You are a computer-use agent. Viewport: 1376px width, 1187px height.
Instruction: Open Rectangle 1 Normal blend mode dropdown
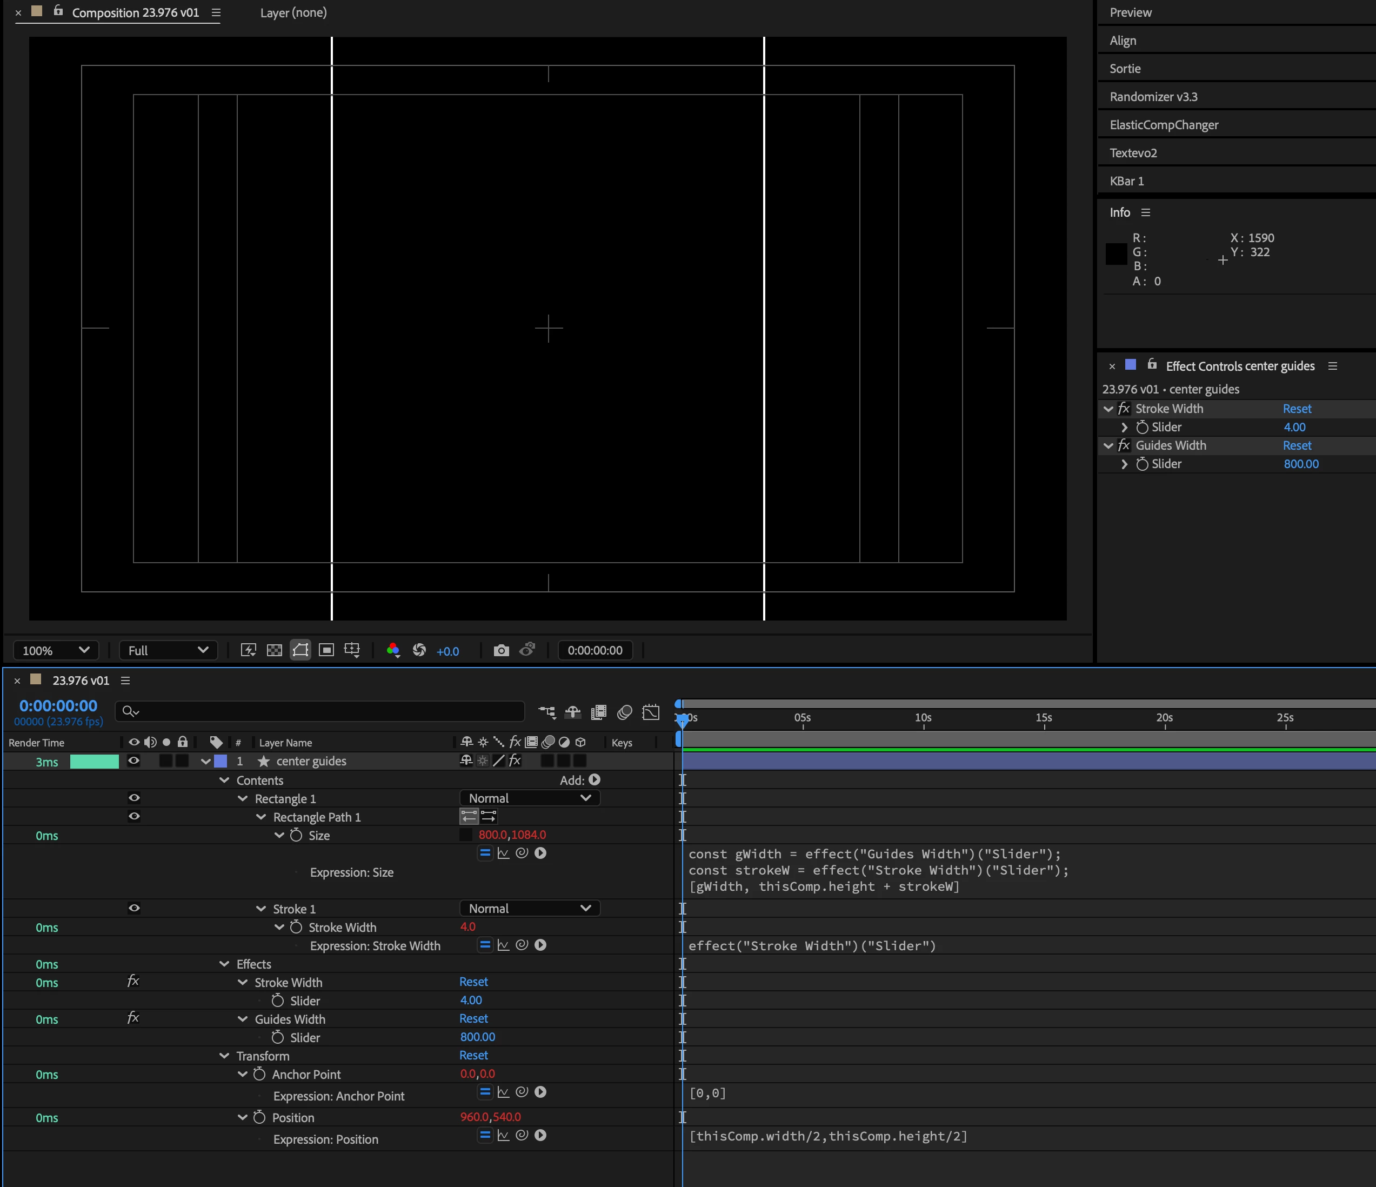529,798
